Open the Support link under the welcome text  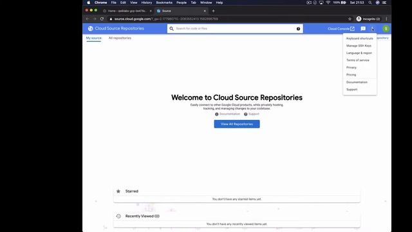(254, 114)
